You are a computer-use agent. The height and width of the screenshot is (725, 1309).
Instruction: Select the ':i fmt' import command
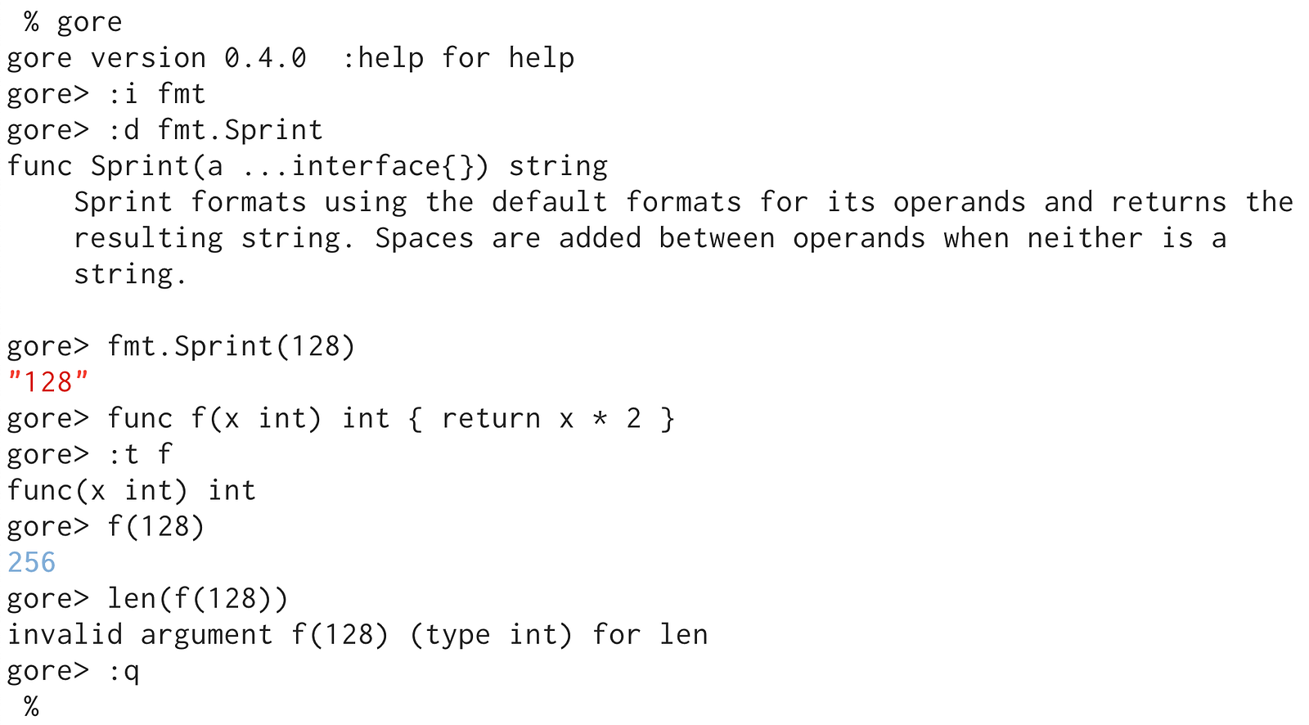(156, 94)
